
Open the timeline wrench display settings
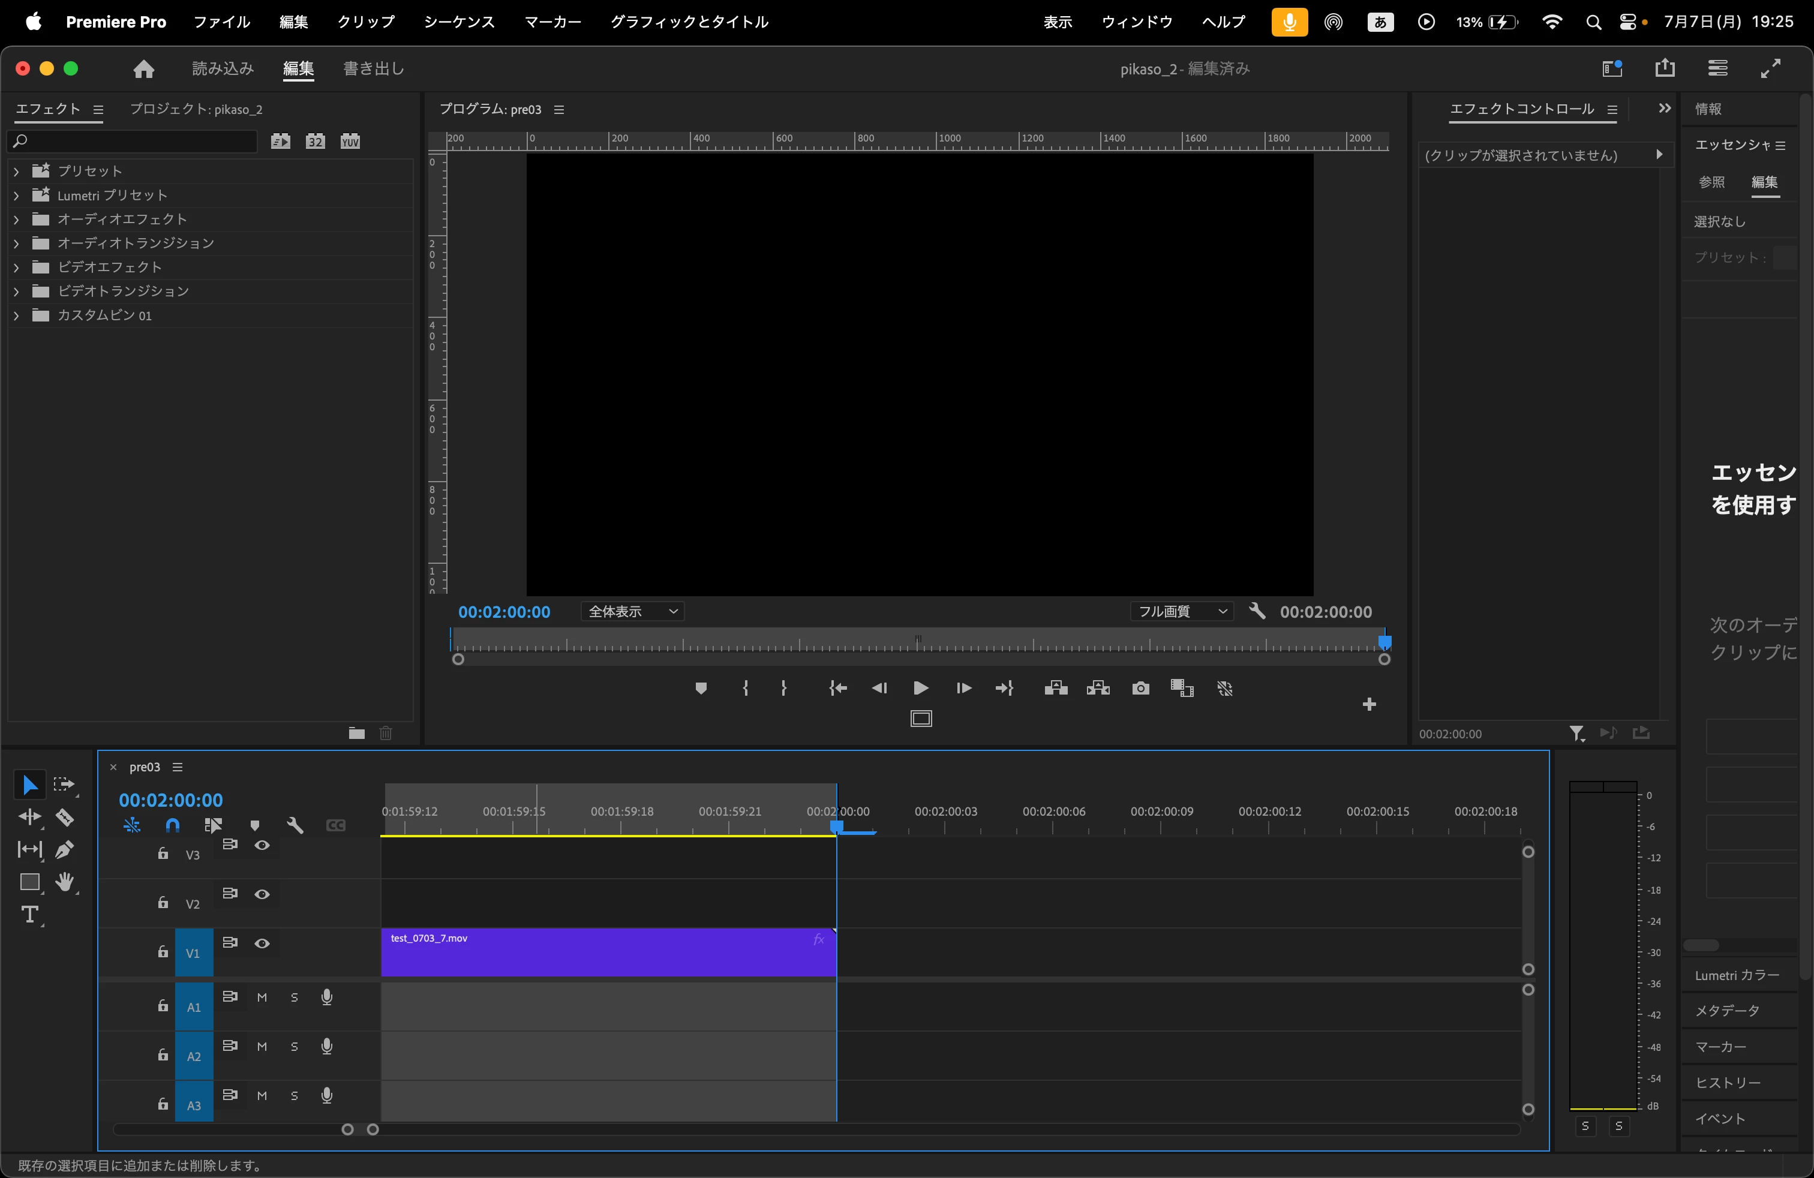295,825
